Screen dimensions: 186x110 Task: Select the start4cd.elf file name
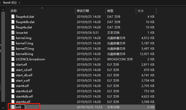(24, 91)
